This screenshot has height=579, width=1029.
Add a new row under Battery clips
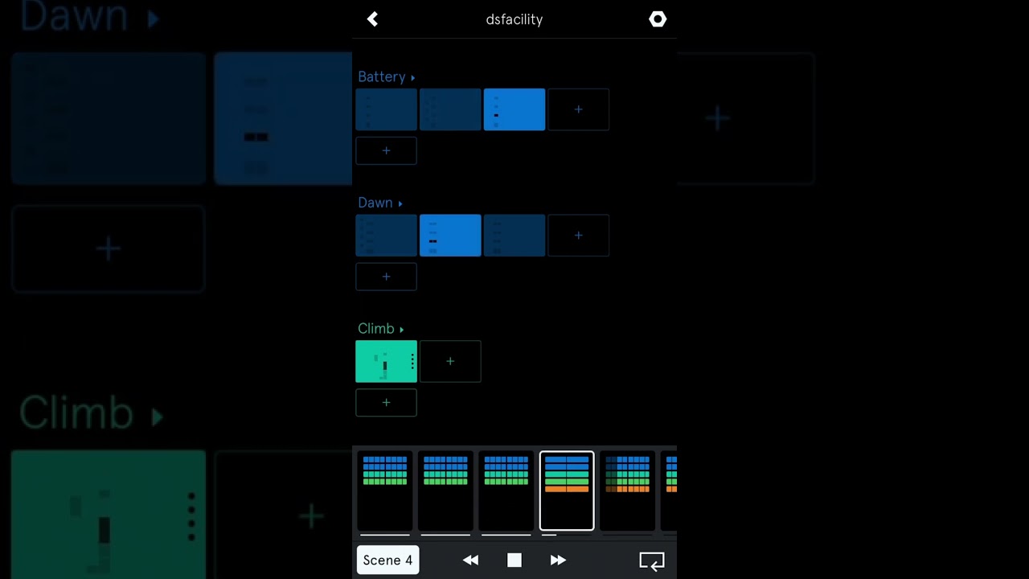pos(387,150)
